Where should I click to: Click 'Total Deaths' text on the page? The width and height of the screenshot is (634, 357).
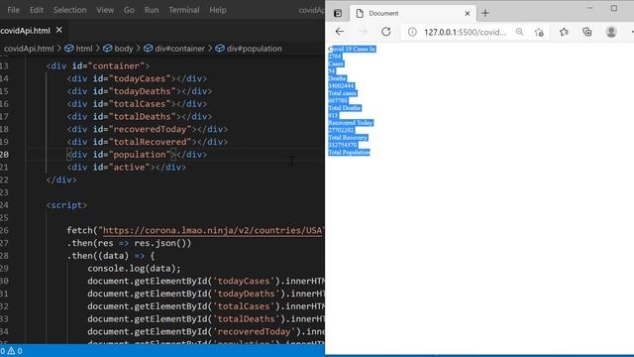click(345, 108)
